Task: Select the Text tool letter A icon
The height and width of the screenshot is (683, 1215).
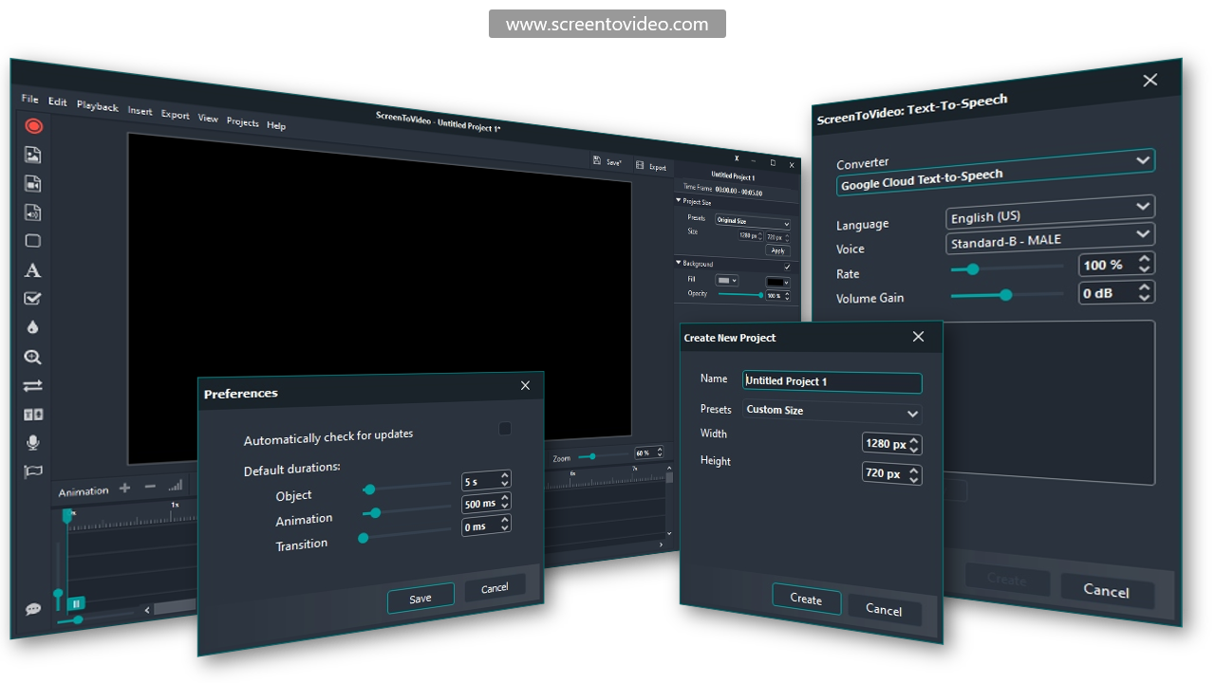Action: (33, 270)
